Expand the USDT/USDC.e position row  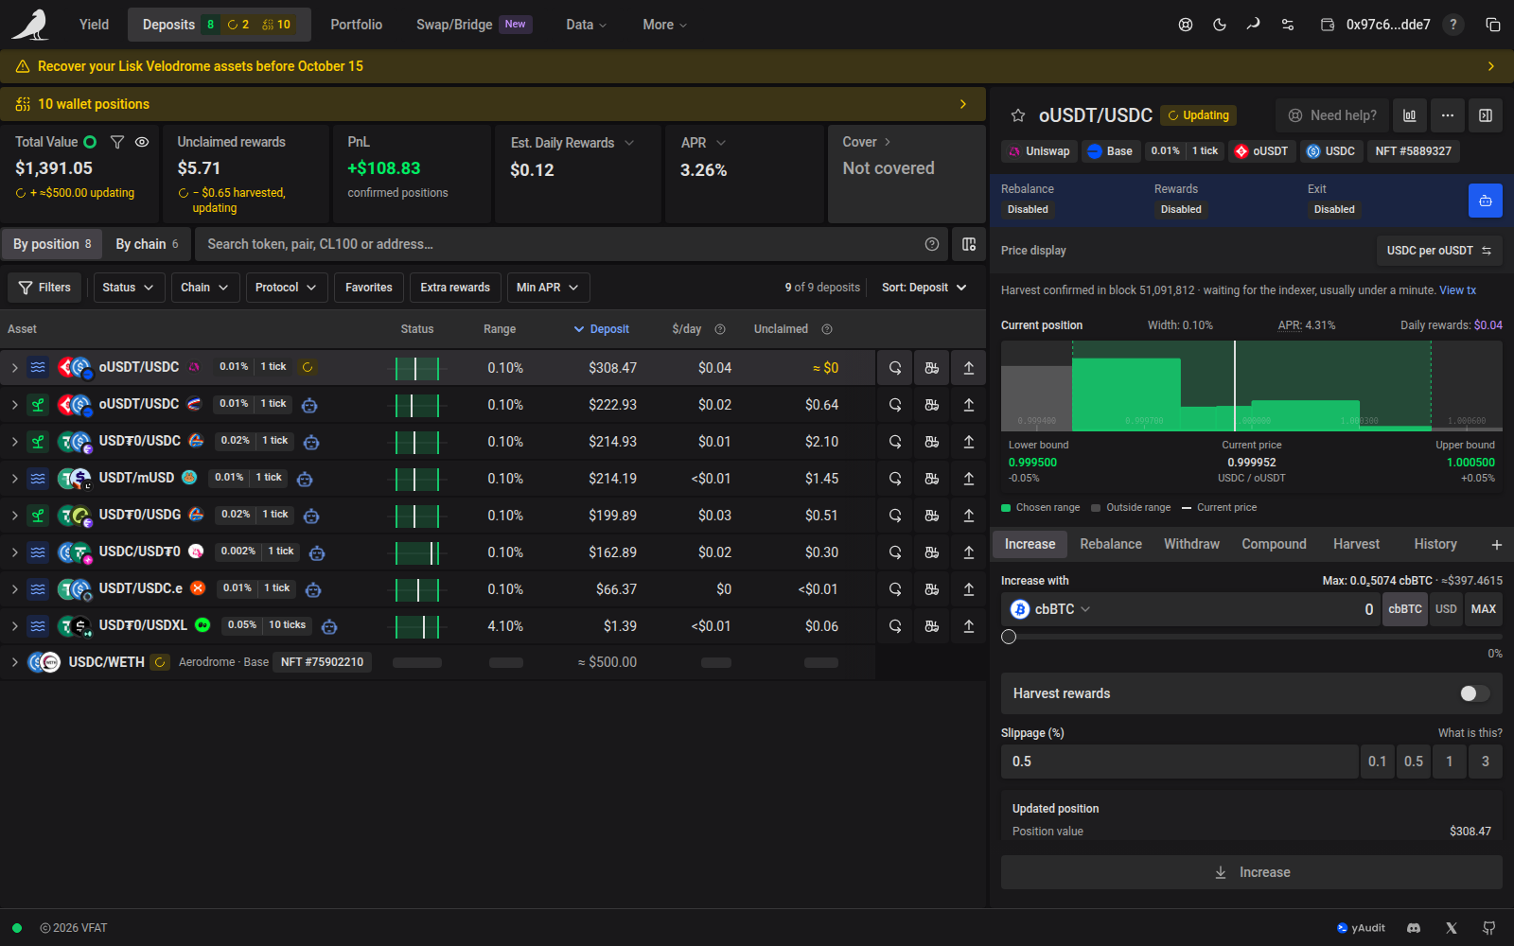15,589
